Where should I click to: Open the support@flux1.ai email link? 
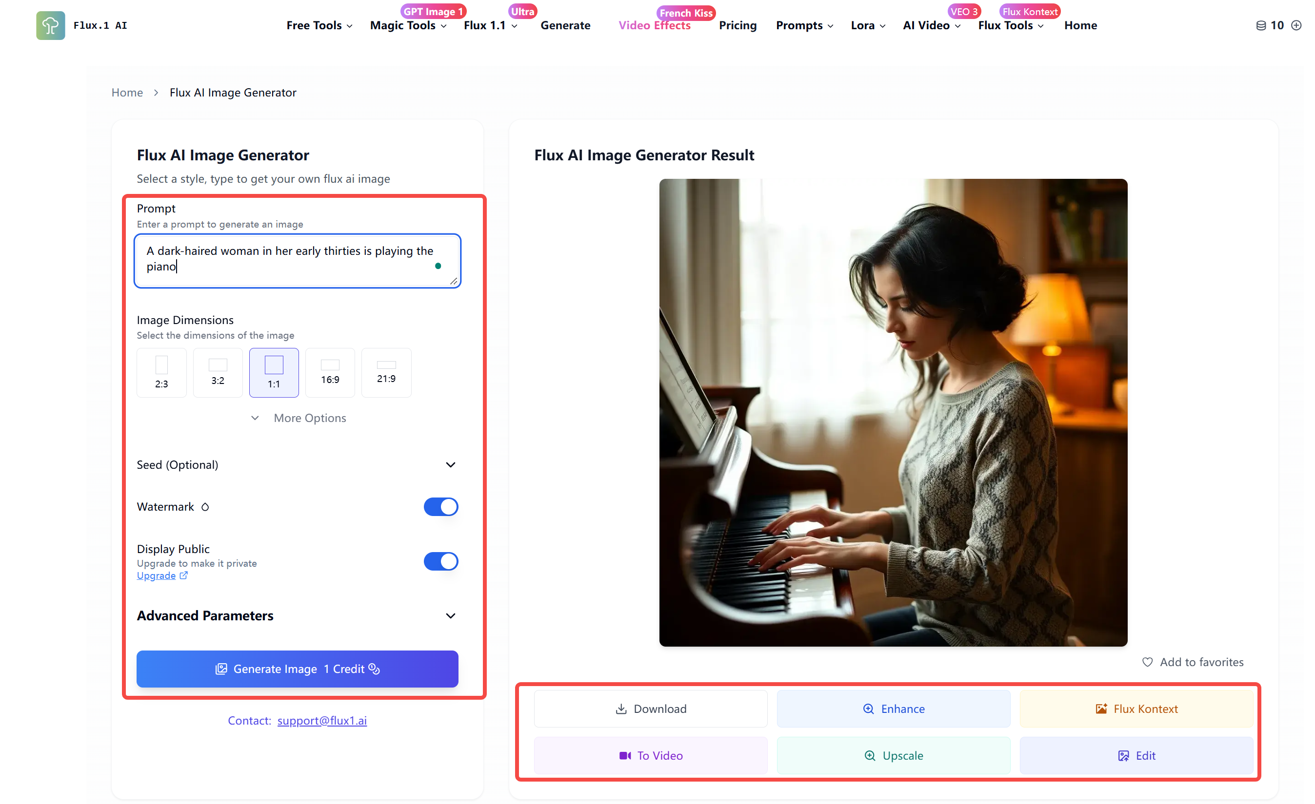(322, 720)
